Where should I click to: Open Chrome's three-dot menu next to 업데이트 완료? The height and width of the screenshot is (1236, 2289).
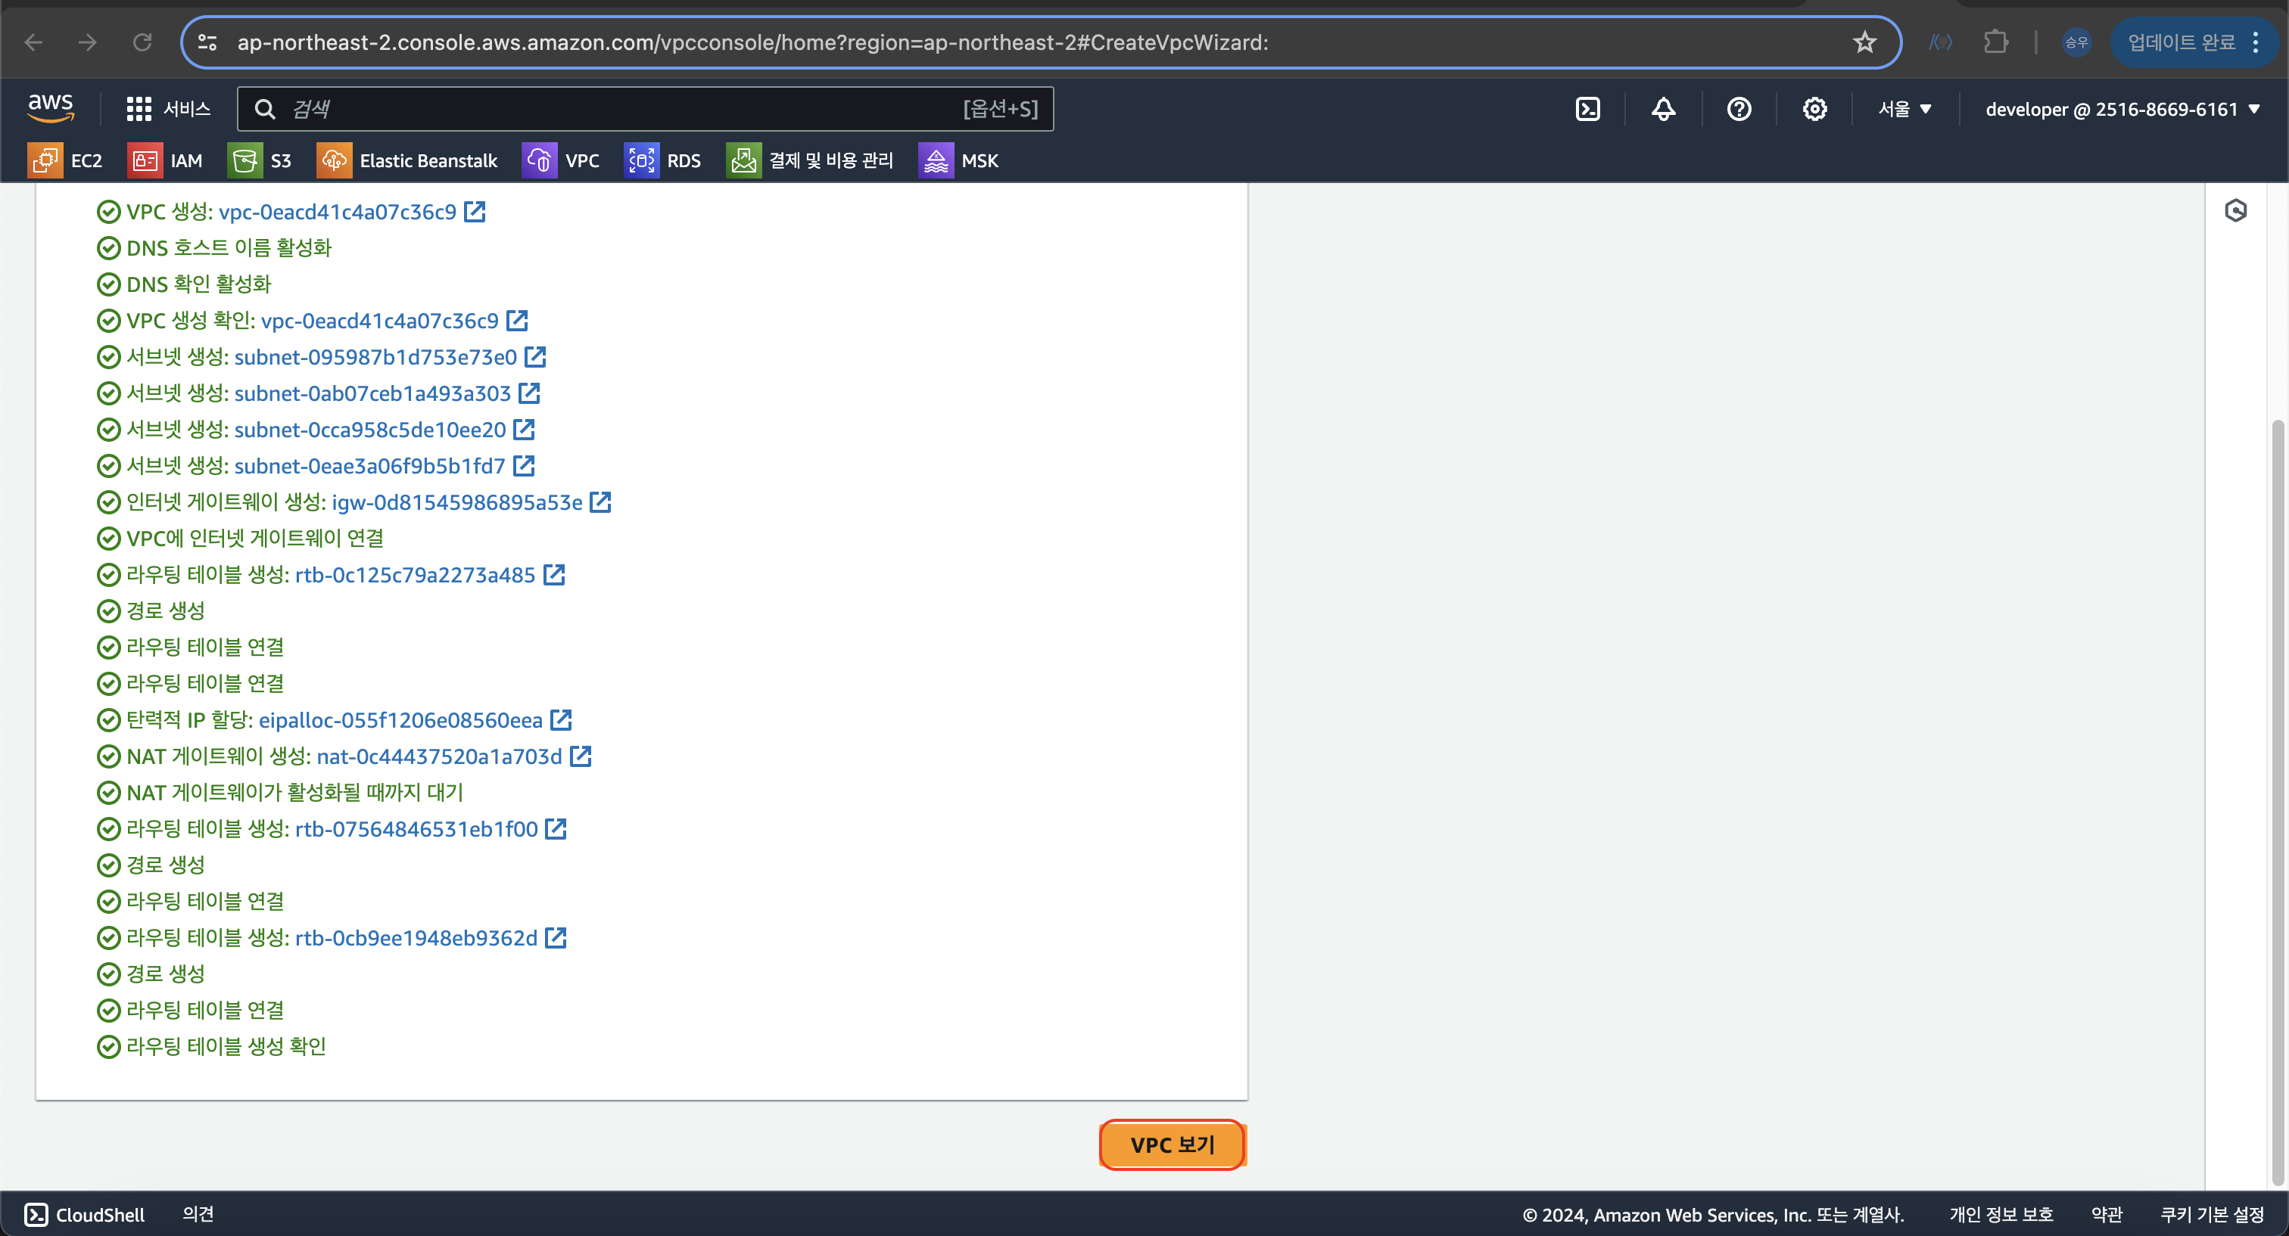(2256, 42)
